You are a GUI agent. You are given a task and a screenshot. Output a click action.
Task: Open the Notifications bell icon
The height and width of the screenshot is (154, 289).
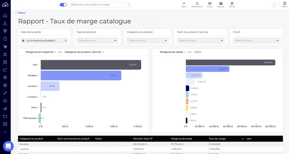click(197, 4)
